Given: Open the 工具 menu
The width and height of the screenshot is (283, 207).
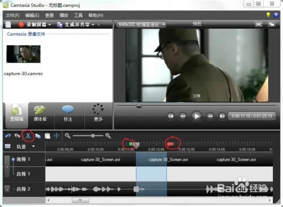Looking at the screenshot, I should point(78,15).
